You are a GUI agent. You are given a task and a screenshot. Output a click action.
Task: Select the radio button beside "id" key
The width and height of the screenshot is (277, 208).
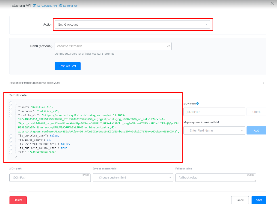click(11, 152)
